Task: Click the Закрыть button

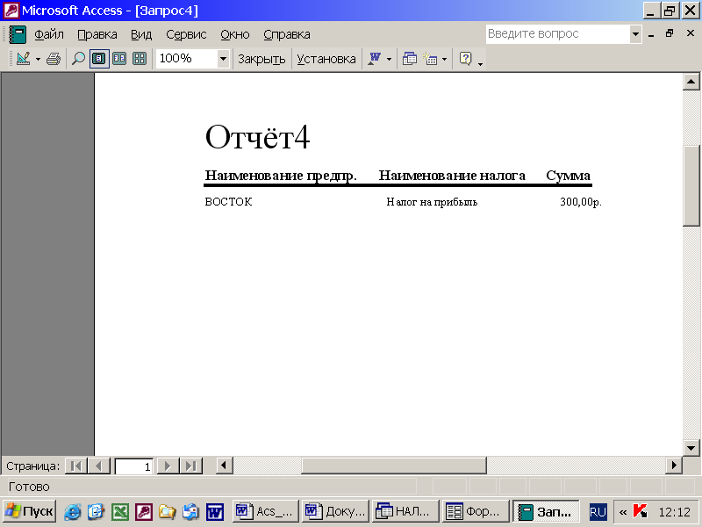Action: 261,59
